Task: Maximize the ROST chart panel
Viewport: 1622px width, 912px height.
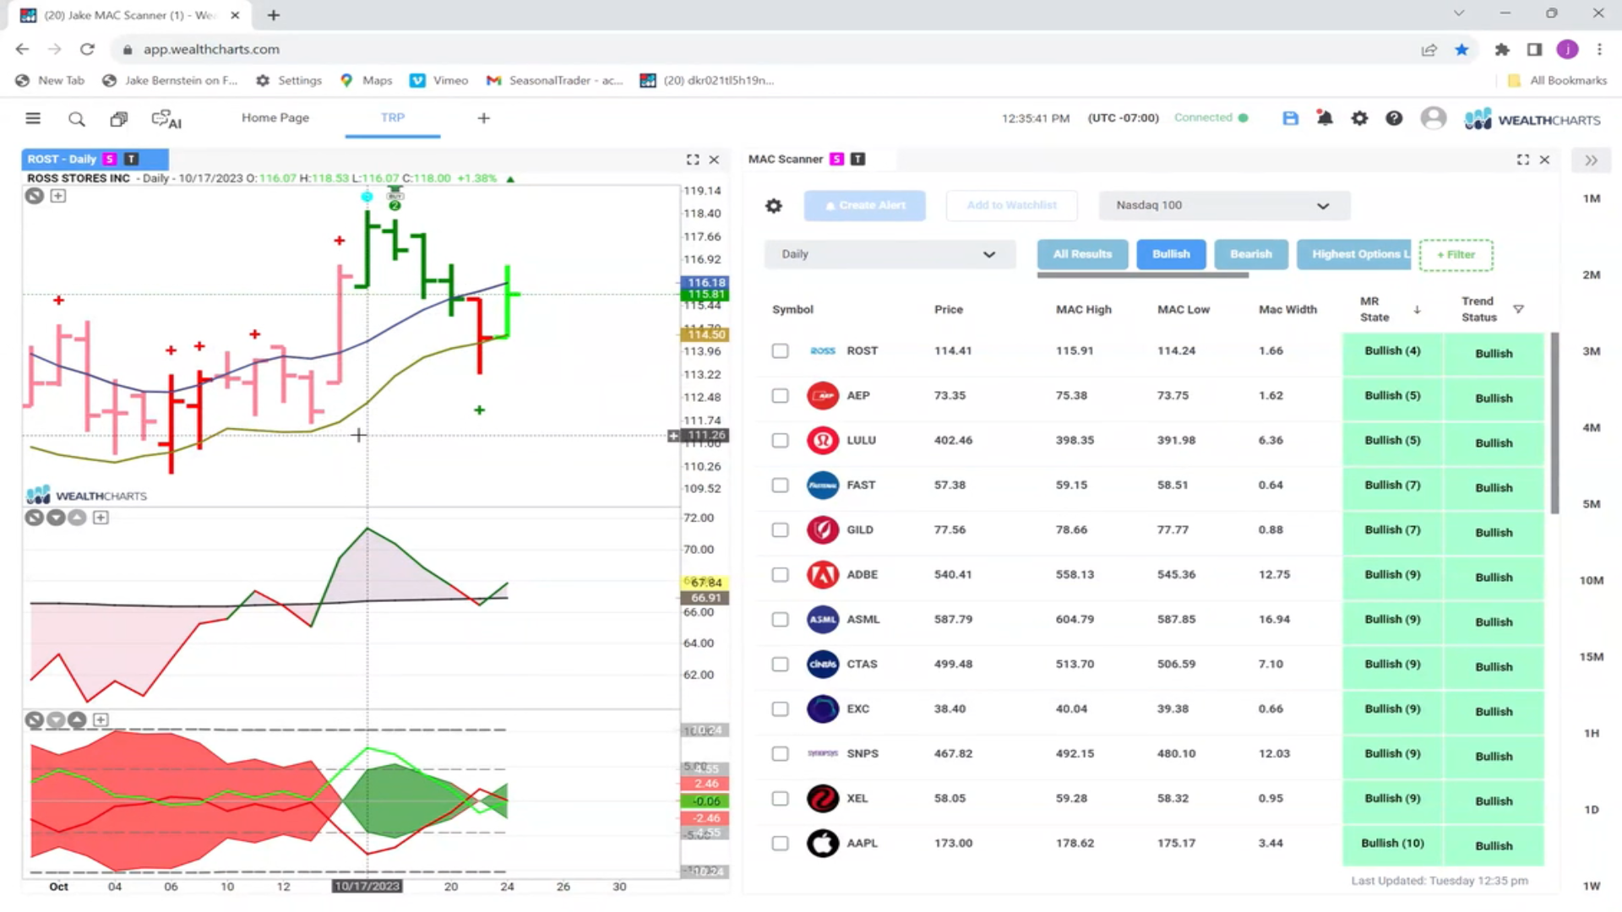Action: pyautogui.click(x=693, y=160)
